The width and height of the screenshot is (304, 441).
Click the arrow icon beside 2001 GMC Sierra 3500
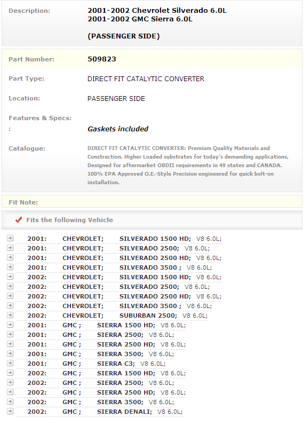pos(10,353)
